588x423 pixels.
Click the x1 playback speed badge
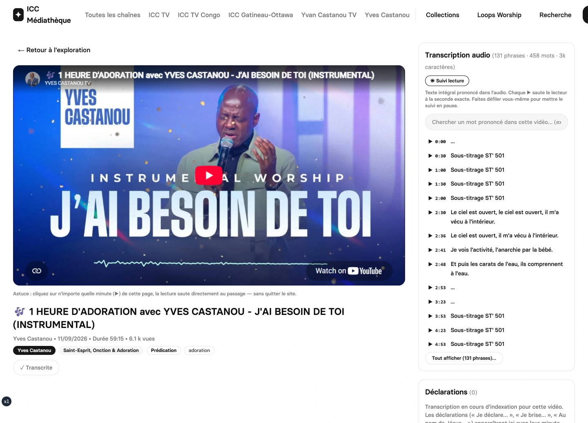point(7,401)
